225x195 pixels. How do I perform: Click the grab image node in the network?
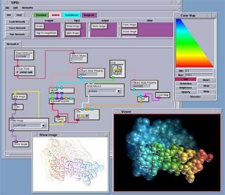point(19,97)
